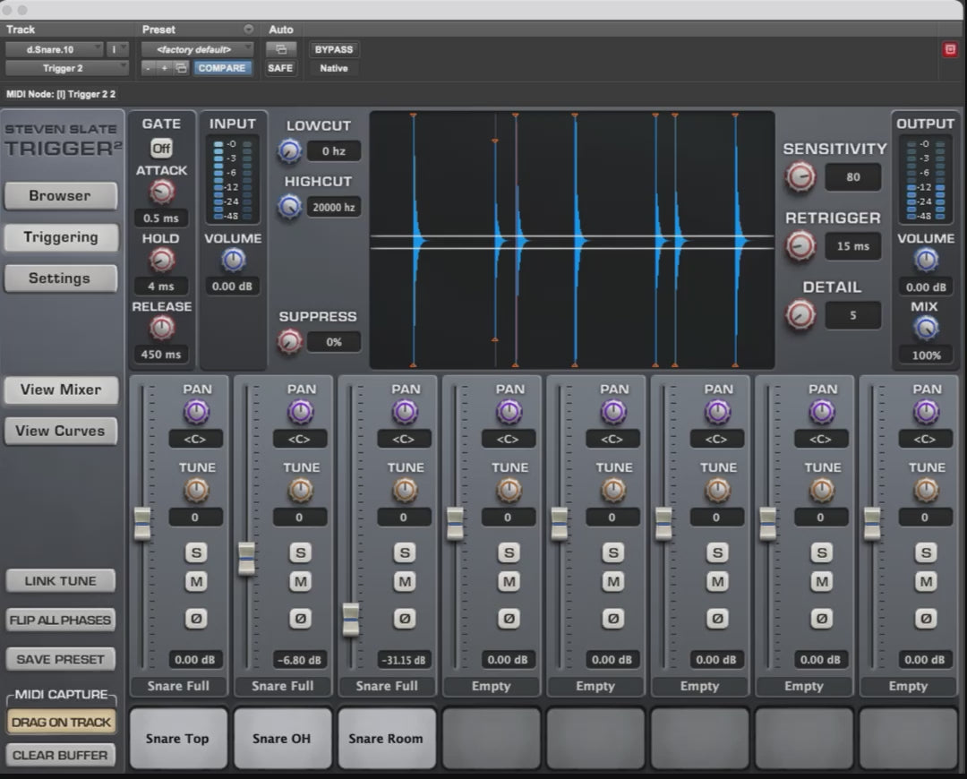
Task: Switch to View Mixer
Action: click(61, 389)
